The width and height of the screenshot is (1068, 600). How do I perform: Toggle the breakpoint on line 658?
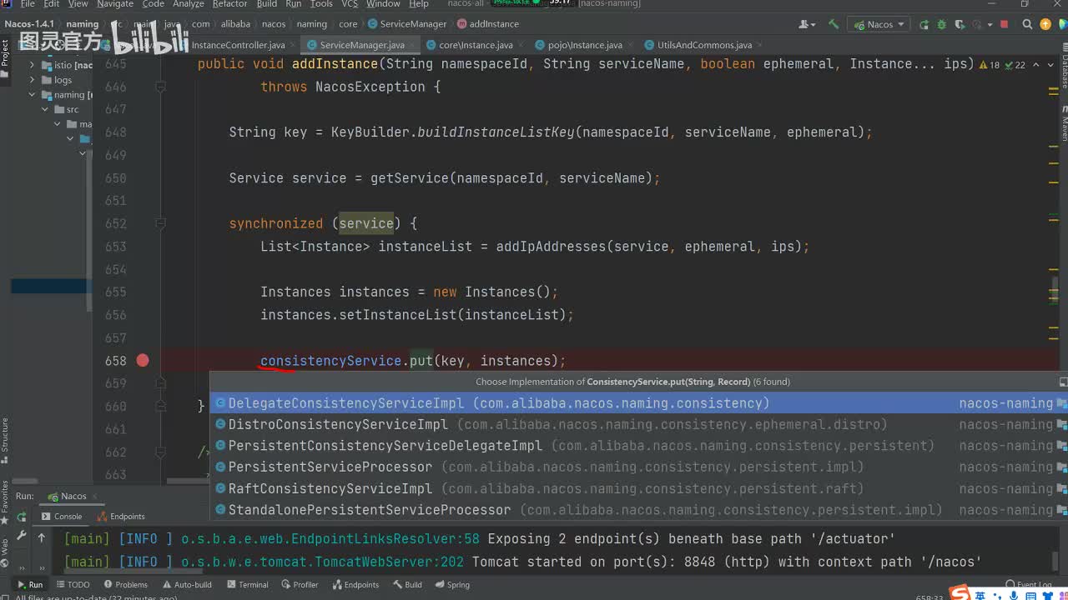click(x=143, y=361)
